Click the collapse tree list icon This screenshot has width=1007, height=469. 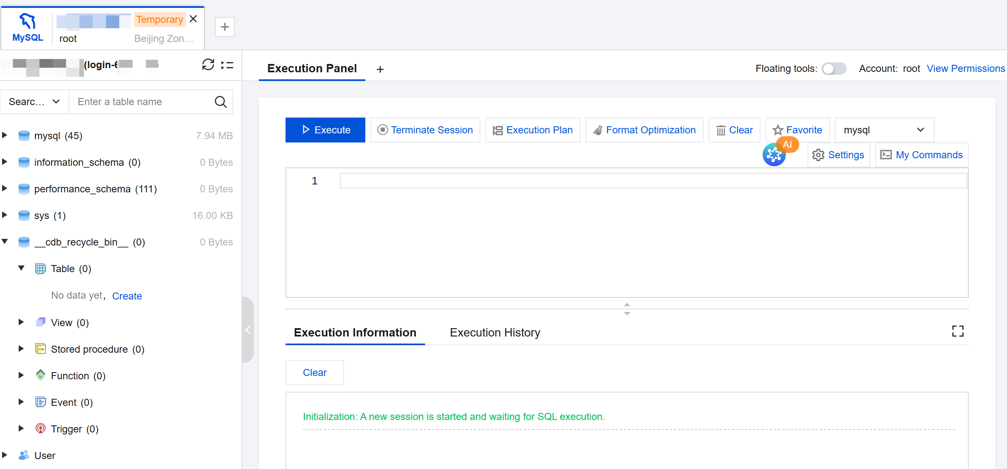point(227,65)
